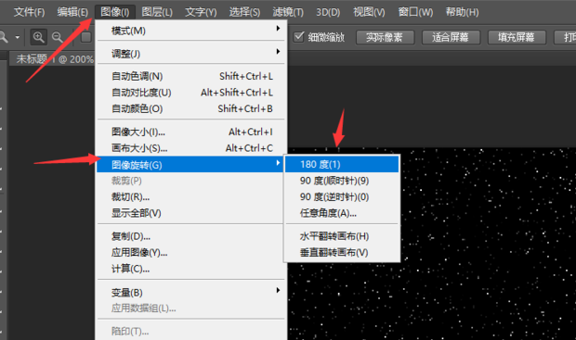Toggle the checkbox beside zoom out icon
This screenshot has width=576, height=340.
click(x=86, y=37)
